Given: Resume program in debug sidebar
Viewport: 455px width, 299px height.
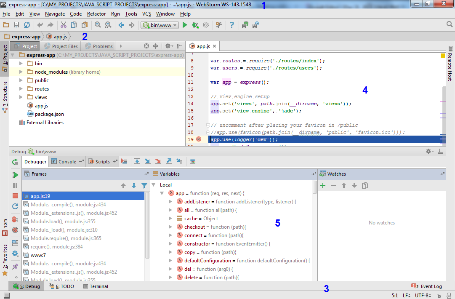Looking at the screenshot, I should (x=15, y=175).
